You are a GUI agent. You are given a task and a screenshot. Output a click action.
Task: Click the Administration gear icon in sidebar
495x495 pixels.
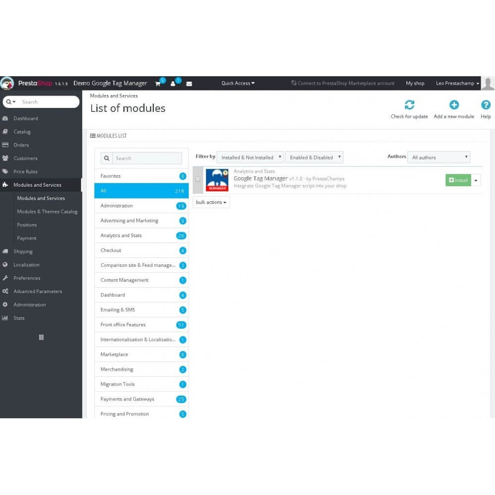(x=5, y=304)
